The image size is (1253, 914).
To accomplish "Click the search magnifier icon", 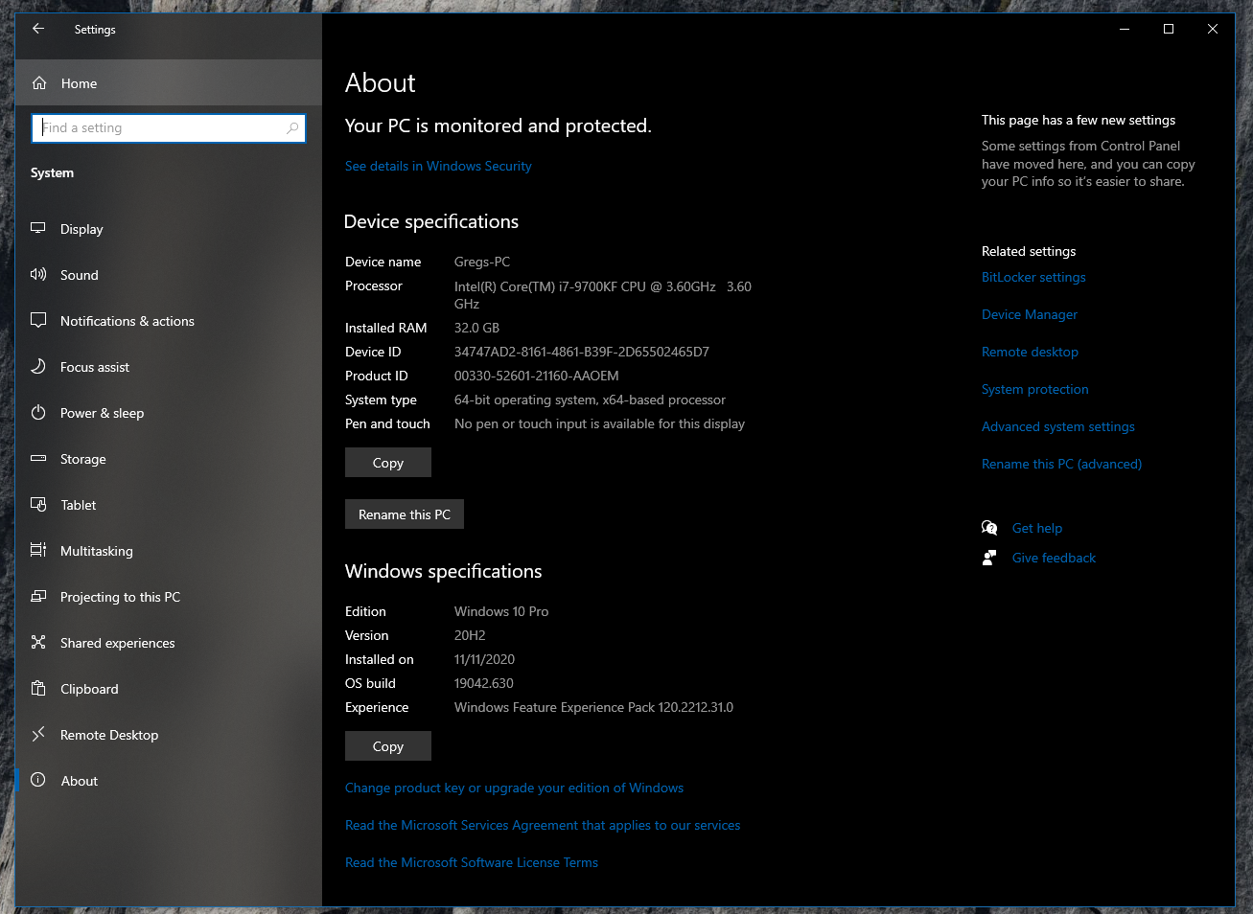I will [x=292, y=127].
